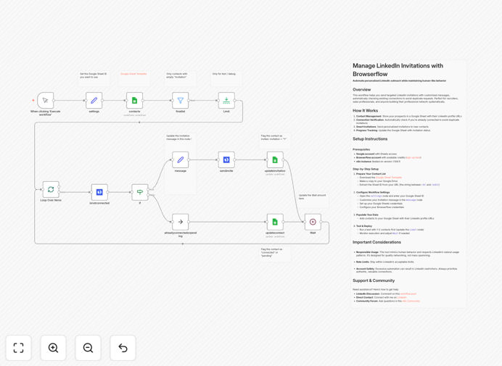Image resolution: width=502 pixels, height=366 pixels.
Task: Open the Loop Over Items node
Action: [51, 189]
